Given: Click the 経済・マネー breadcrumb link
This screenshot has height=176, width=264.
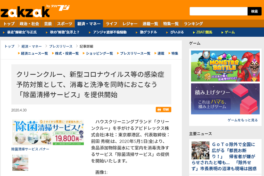Looking at the screenshot, I should coord(31,46).
